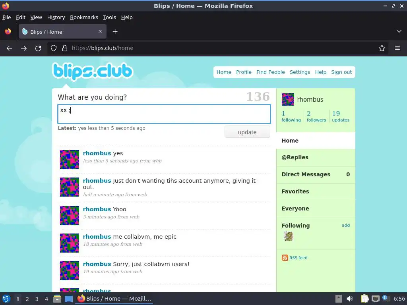Open the View menu
Image resolution: width=407 pixels, height=305 pixels.
36,17
